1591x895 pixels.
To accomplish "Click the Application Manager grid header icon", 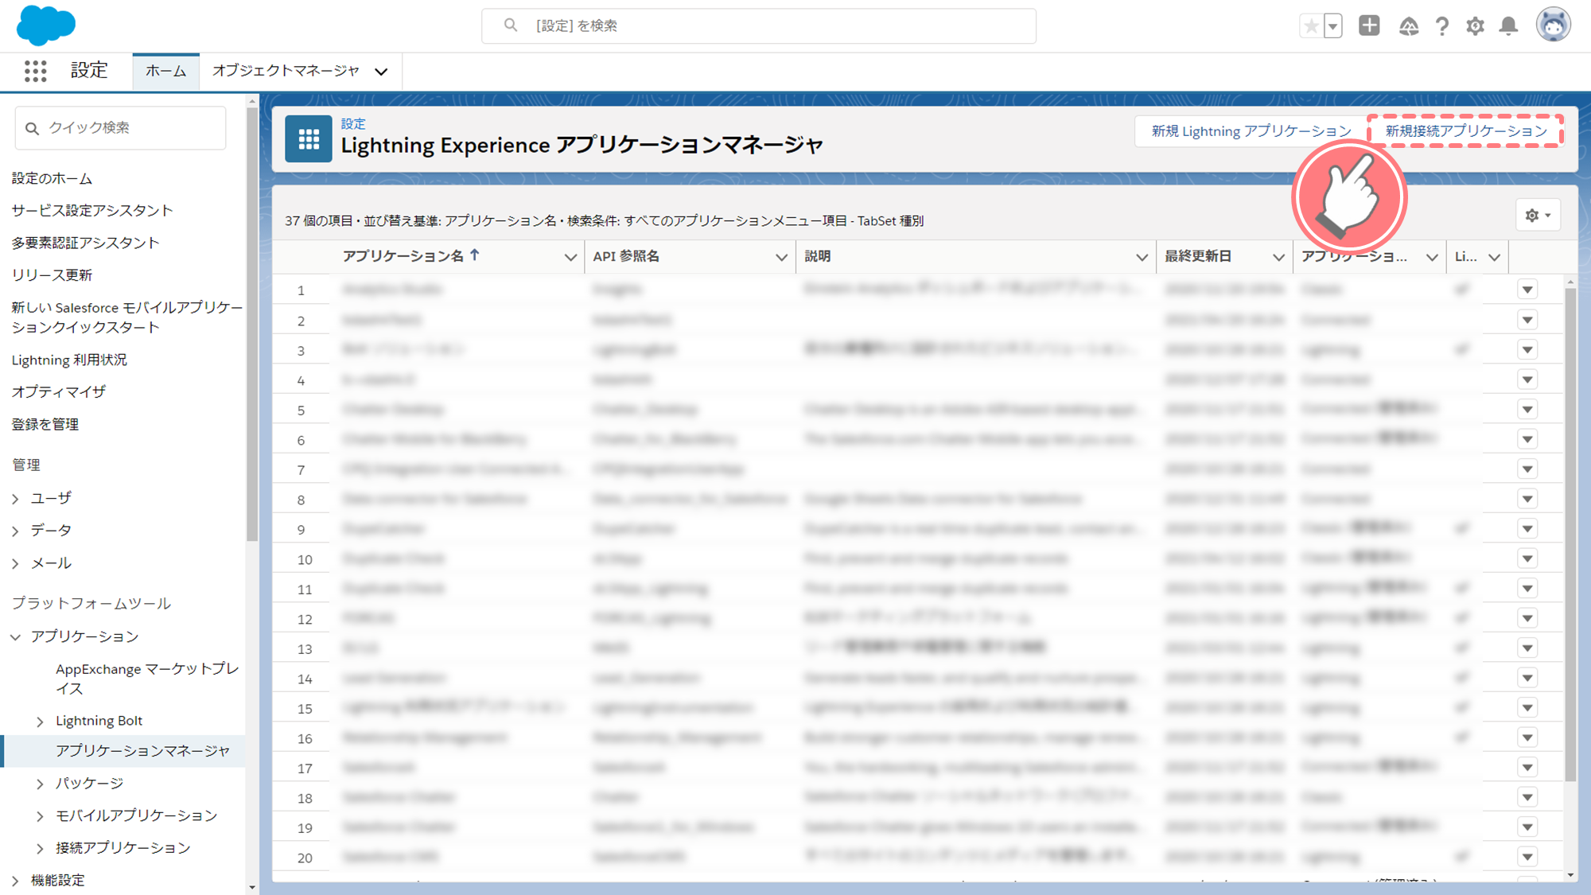I will (x=308, y=139).
